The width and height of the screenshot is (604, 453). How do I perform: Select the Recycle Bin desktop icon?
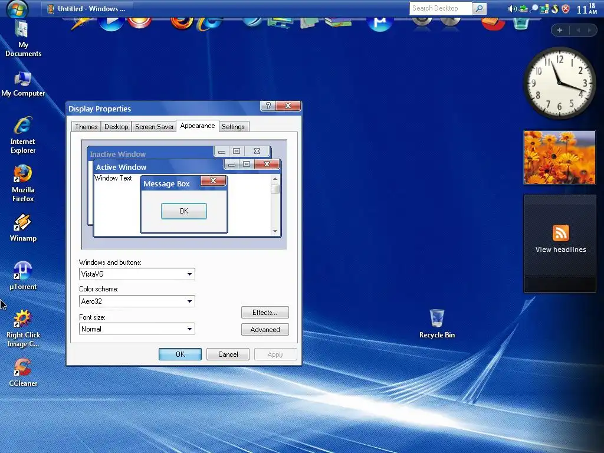coord(437,324)
